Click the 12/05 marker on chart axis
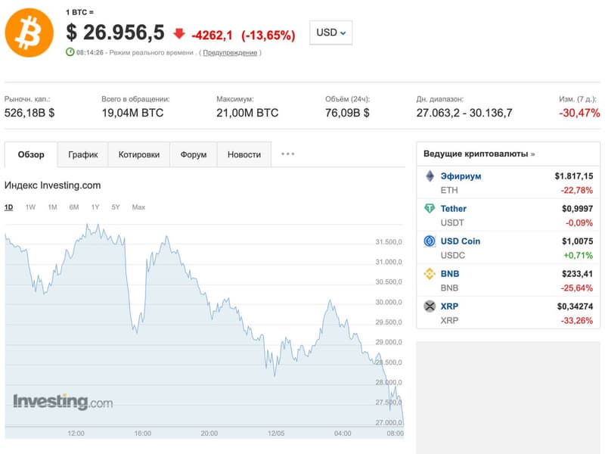 (x=276, y=433)
